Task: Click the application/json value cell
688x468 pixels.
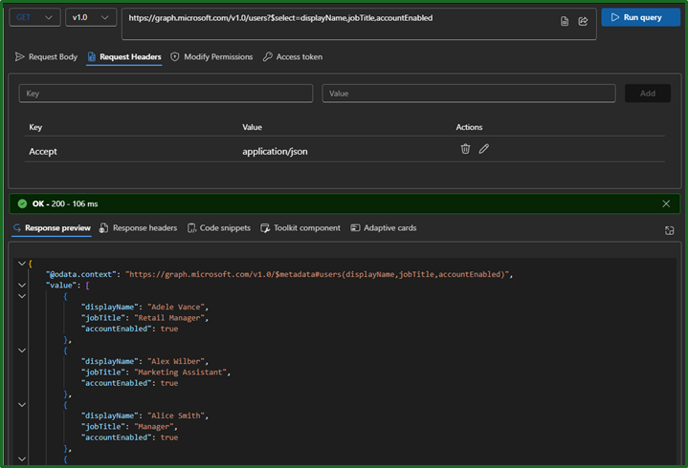Action: (275, 152)
